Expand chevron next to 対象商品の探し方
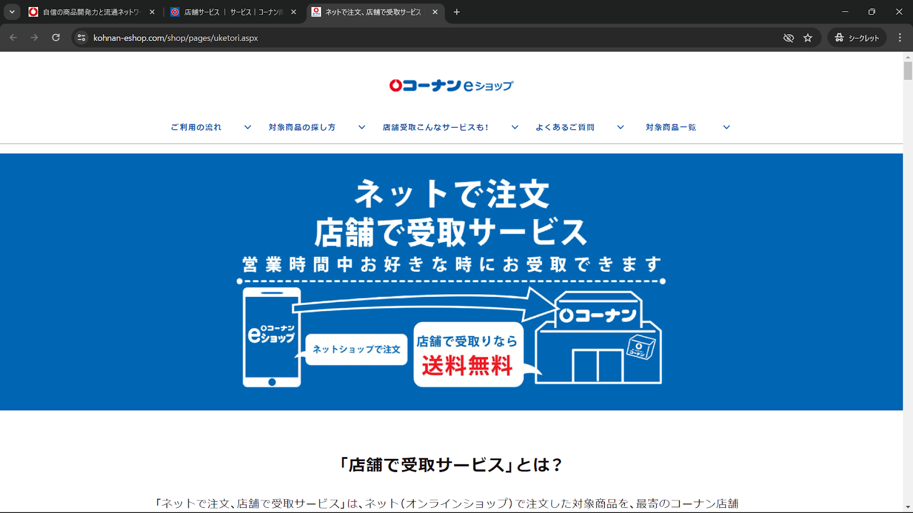This screenshot has width=913, height=513. (362, 127)
